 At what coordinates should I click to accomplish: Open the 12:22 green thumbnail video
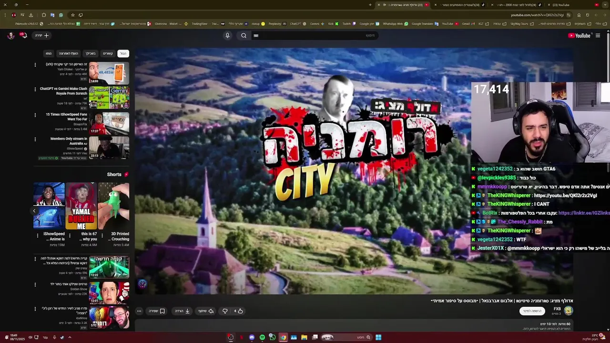[x=109, y=267]
